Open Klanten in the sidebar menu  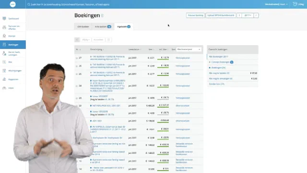point(12,36)
